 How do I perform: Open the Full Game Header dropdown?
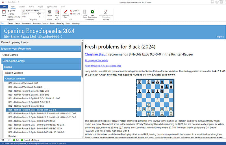44,10
